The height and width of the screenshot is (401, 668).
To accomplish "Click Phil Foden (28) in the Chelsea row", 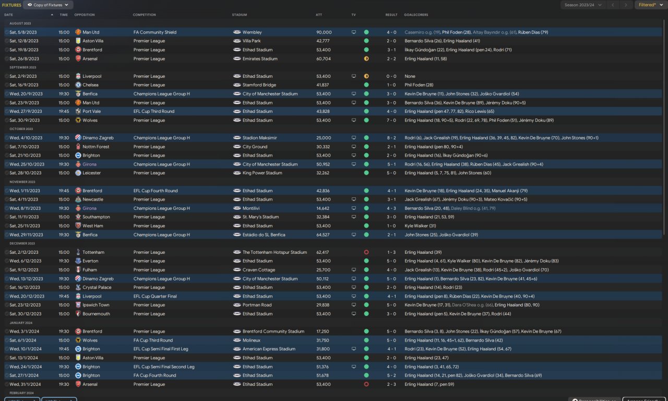I will pos(419,85).
